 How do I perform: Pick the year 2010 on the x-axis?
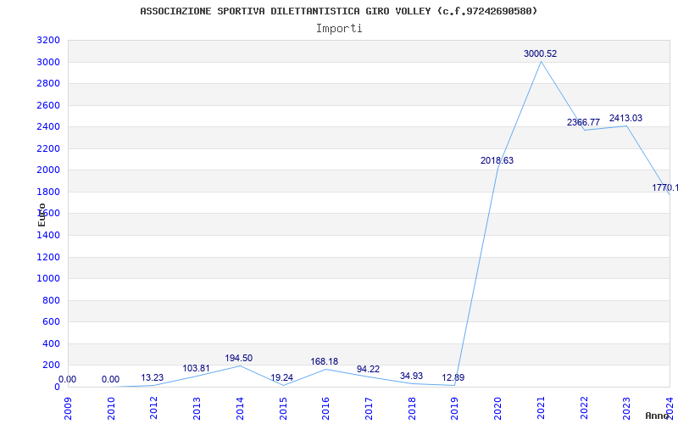pos(111,409)
